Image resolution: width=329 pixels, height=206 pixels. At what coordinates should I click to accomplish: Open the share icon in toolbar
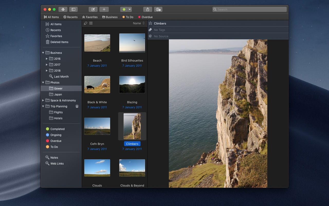click(x=148, y=10)
